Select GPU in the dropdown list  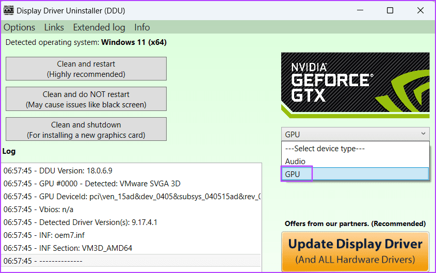[x=355, y=174]
